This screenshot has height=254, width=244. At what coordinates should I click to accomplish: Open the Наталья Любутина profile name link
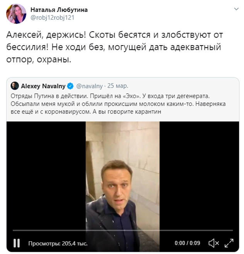click(x=59, y=10)
